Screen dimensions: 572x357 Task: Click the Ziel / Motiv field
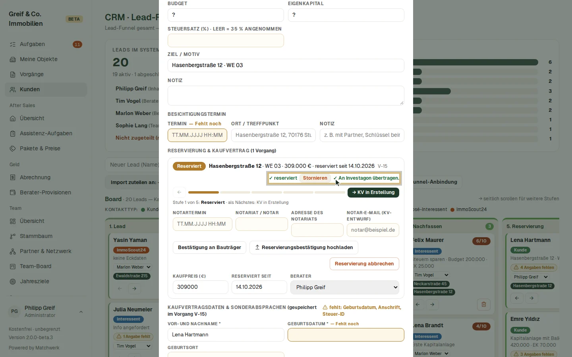coord(286,65)
